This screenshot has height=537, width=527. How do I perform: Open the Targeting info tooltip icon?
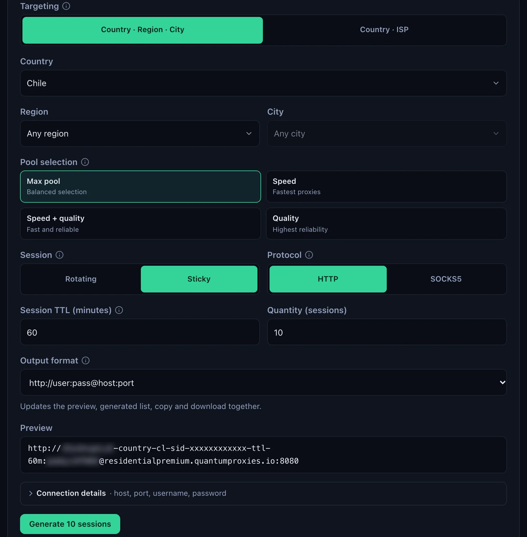(x=66, y=6)
